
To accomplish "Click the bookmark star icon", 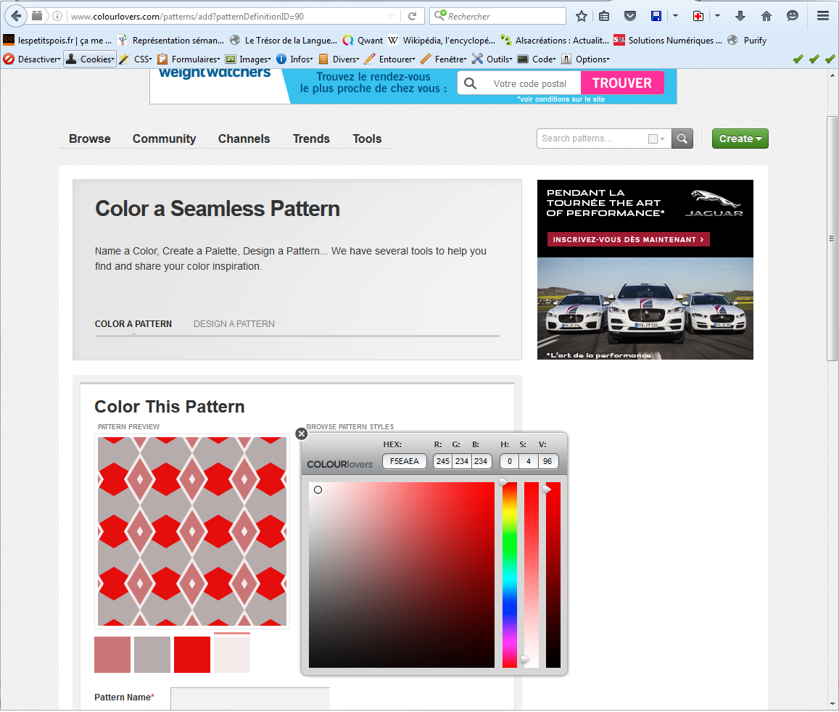I will (582, 16).
